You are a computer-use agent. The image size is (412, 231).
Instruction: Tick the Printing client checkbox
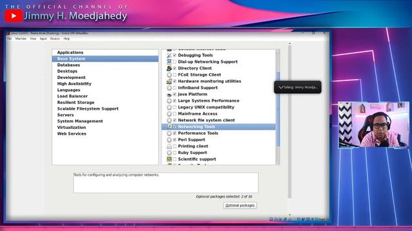pyautogui.click(x=174, y=146)
